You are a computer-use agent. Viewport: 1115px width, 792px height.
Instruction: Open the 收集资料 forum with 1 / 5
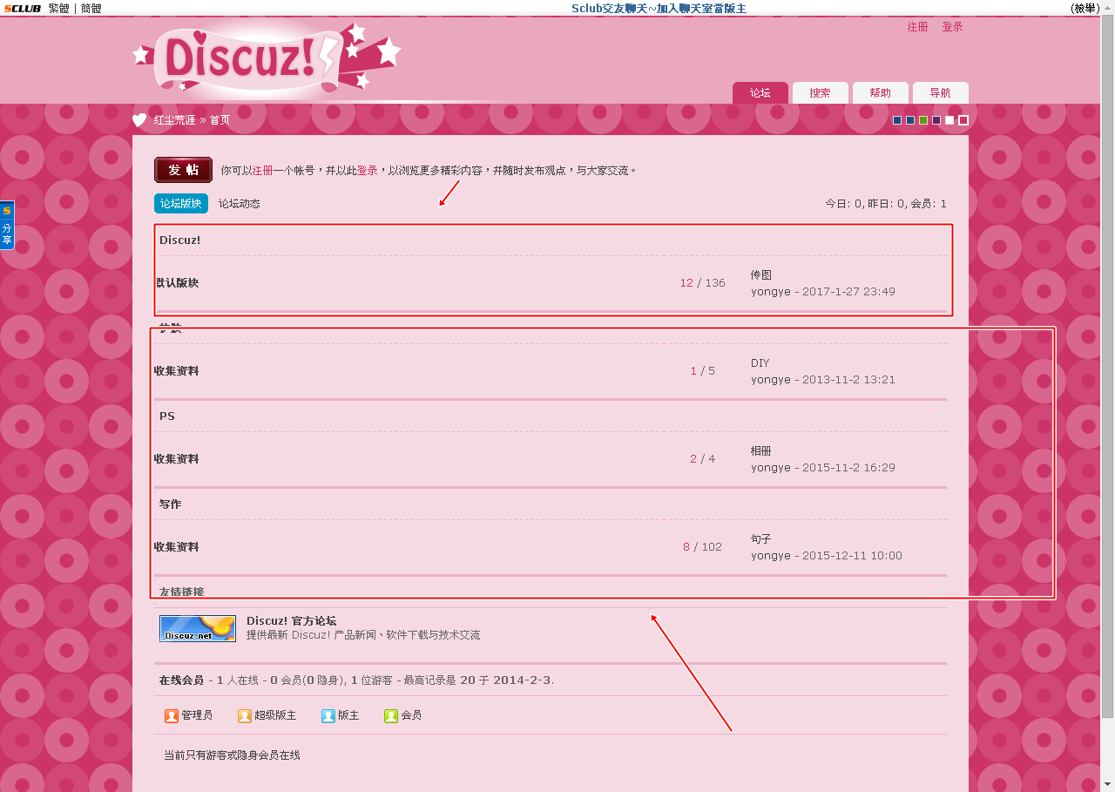(x=177, y=371)
